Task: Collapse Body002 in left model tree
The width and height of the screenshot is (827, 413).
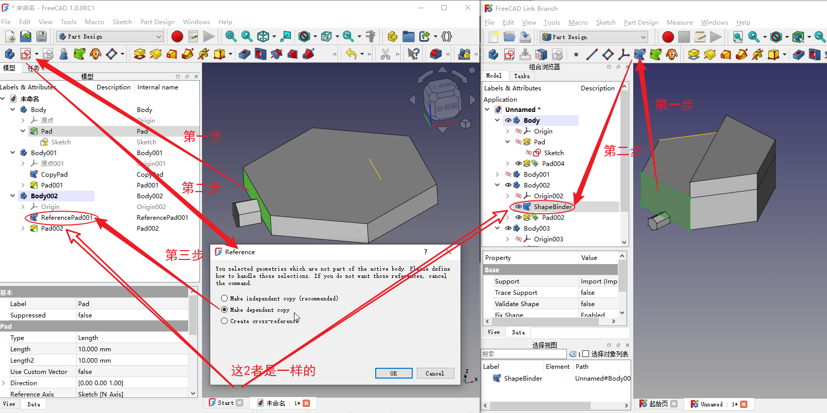Action: pyautogui.click(x=13, y=196)
